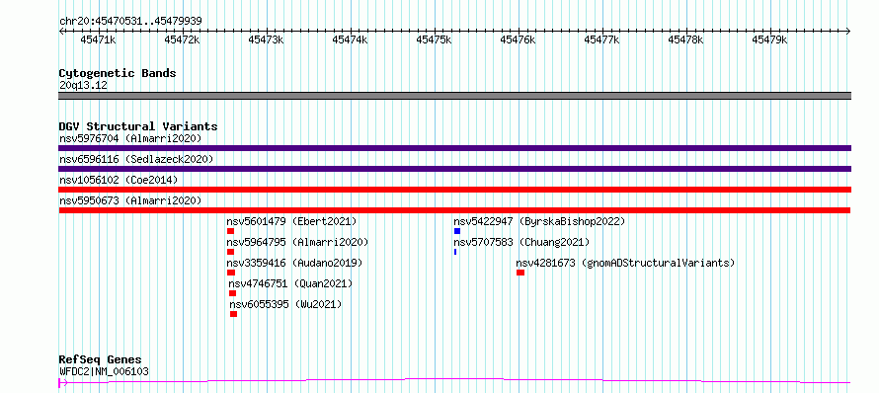Select the purple nsv6596116 variant bar
The height and width of the screenshot is (393, 879).
click(x=454, y=169)
